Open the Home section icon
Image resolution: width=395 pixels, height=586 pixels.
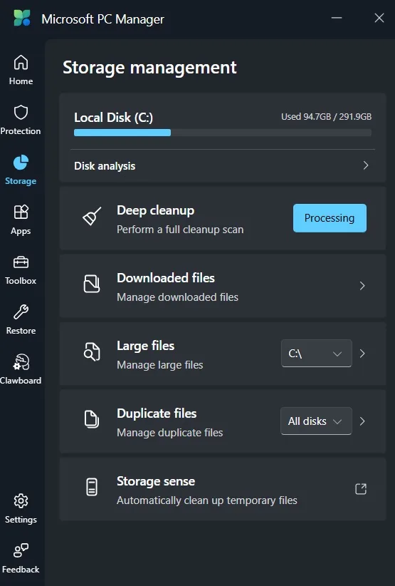coord(21,63)
